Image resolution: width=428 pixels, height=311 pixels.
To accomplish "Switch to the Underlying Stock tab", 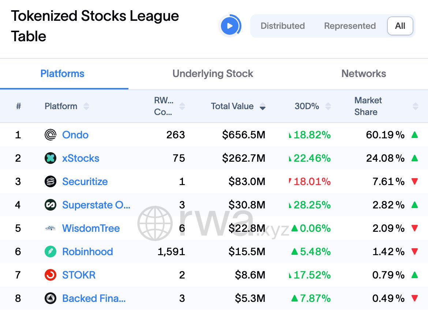I will pos(213,74).
